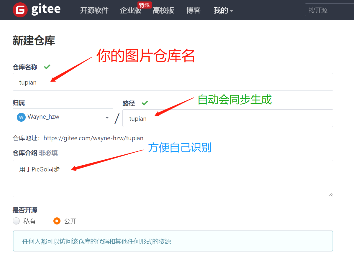The height and width of the screenshot is (256, 354).
Task: Click the G emblem in the Gitee logo
Action: pos(20,10)
